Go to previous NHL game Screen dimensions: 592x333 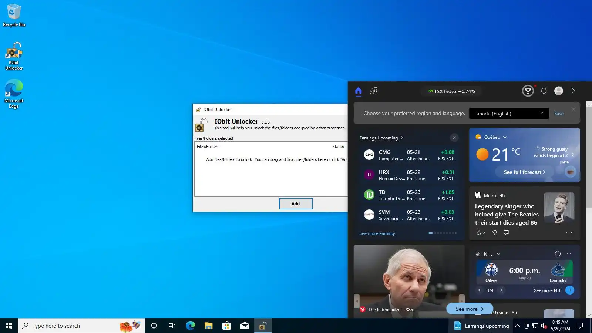coord(479,290)
